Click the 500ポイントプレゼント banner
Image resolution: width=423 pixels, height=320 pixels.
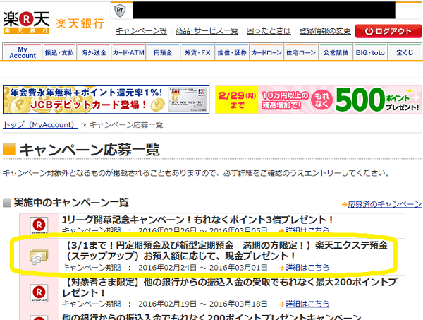click(x=319, y=100)
